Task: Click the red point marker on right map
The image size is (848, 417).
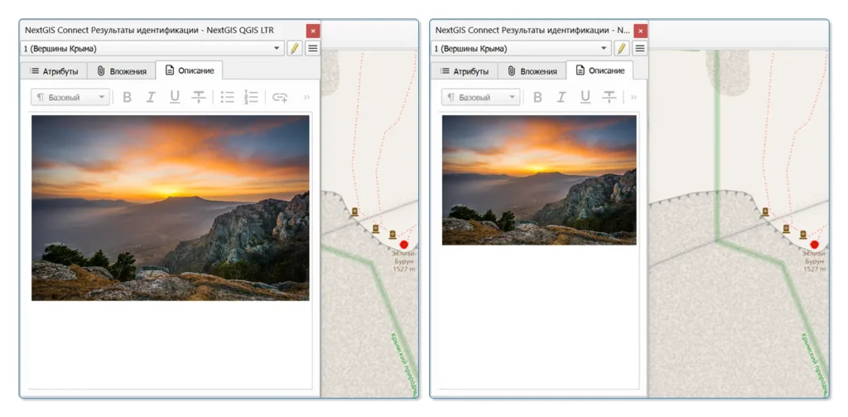Action: [815, 245]
